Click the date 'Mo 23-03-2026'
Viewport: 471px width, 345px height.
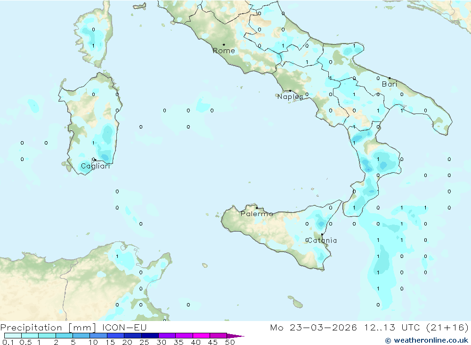(x=314, y=328)
